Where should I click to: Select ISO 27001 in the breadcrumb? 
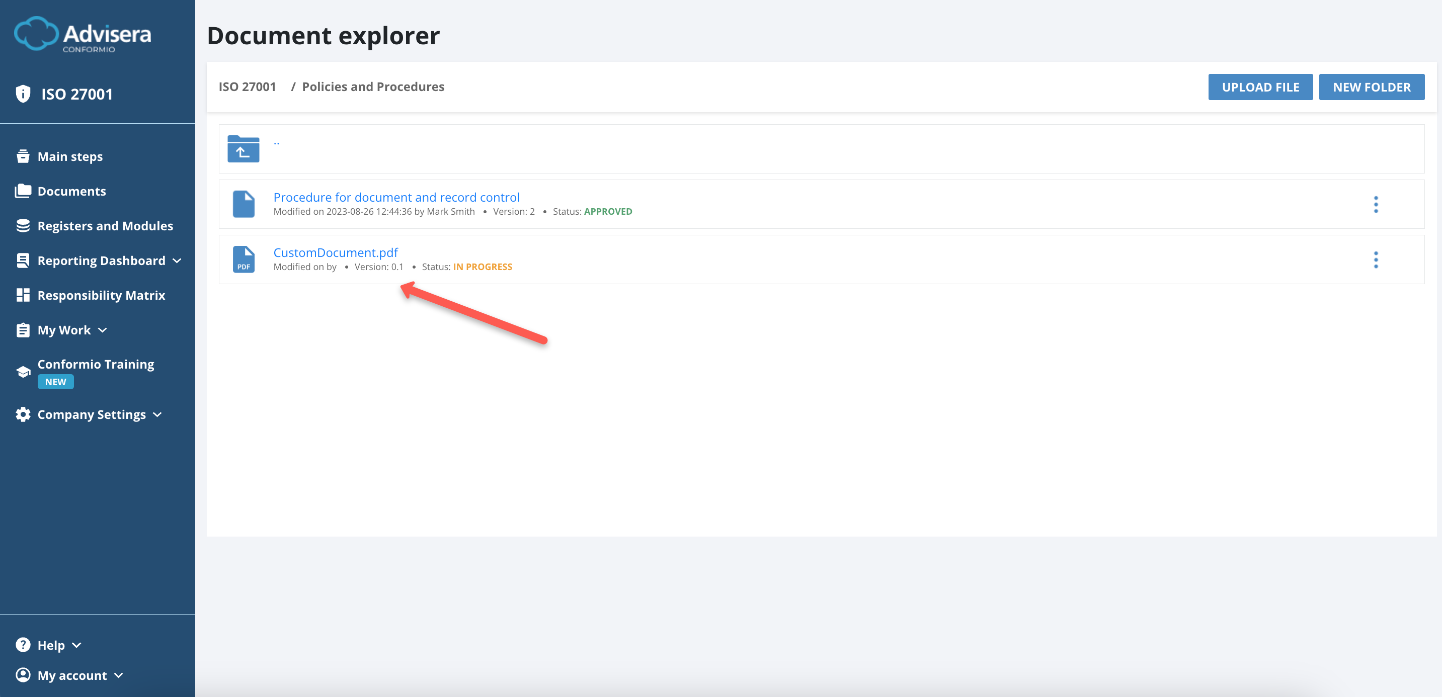(248, 86)
